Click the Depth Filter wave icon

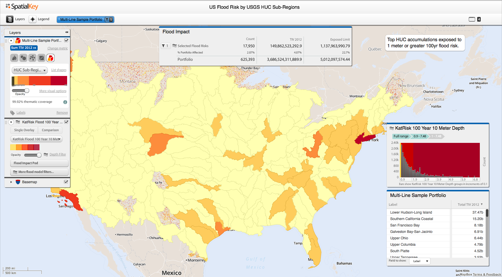[46, 155]
